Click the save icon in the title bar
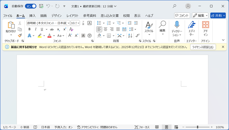229x130 pixels. click(x=41, y=6)
